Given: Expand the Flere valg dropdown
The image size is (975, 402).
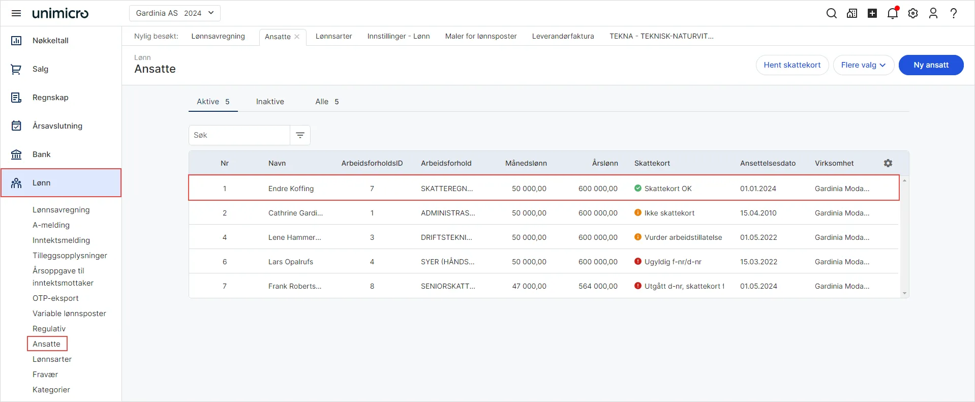Looking at the screenshot, I should 863,65.
